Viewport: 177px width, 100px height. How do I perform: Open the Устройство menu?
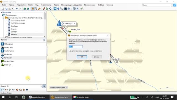pyautogui.click(x=21, y=5)
